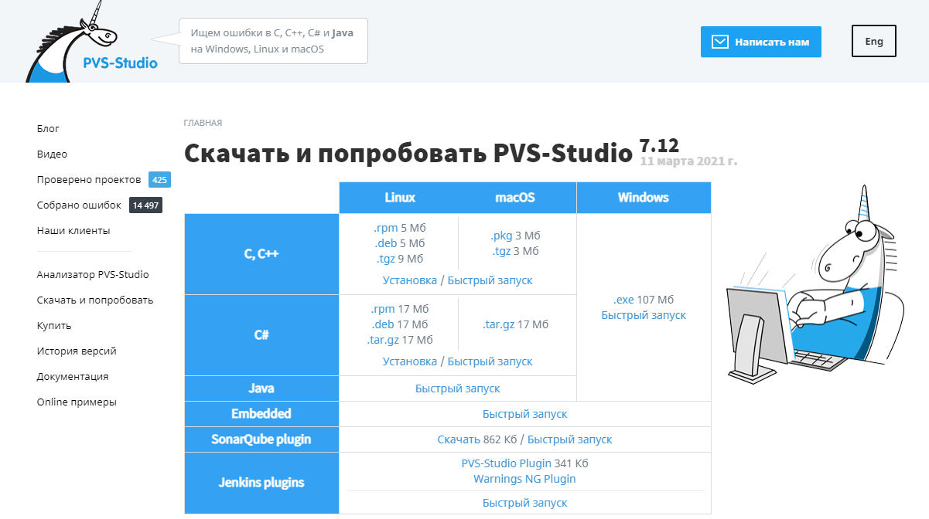Viewport: 929px width, 519px height.
Task: Open the Видео sidebar link
Action: pyautogui.click(x=52, y=154)
